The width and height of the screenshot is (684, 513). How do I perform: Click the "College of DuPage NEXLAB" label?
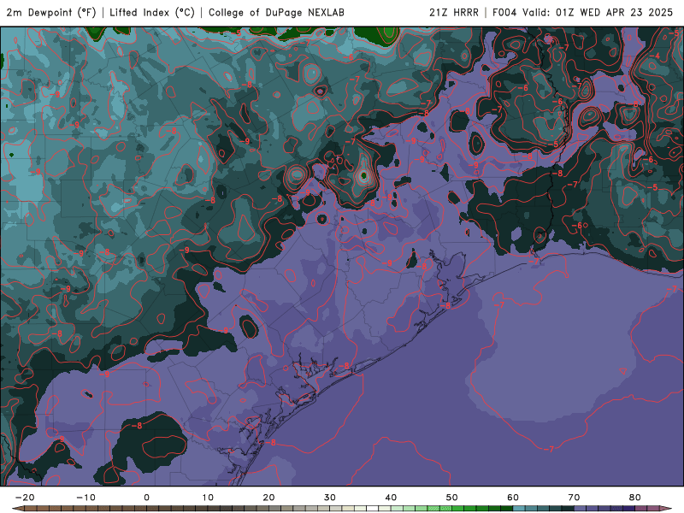click(x=276, y=12)
